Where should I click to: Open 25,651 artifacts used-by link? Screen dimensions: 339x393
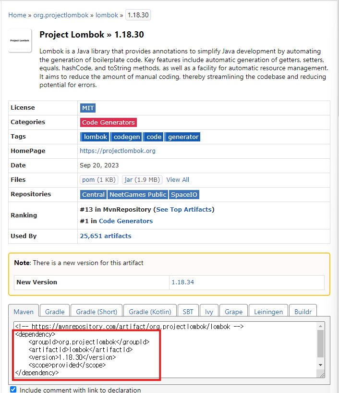pyautogui.click(x=106, y=236)
